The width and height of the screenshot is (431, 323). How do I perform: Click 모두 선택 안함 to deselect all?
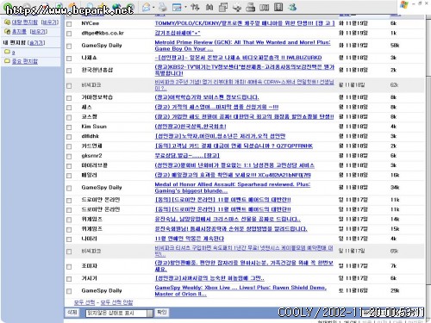pos(116,302)
